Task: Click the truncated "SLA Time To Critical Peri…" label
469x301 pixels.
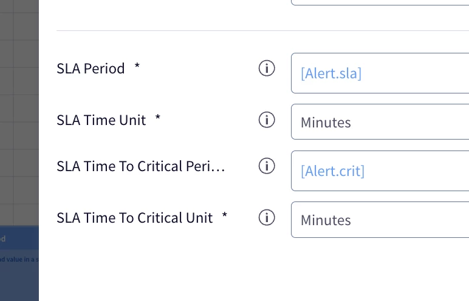Action: click(140, 166)
